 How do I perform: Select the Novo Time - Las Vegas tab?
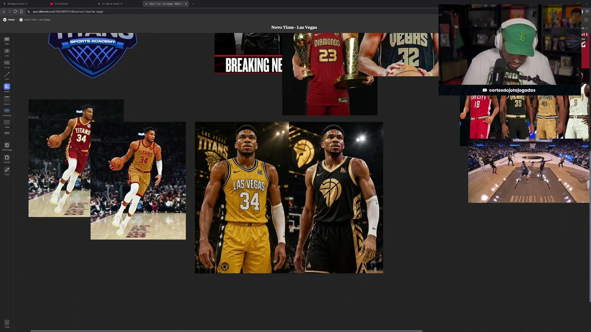[x=166, y=4]
